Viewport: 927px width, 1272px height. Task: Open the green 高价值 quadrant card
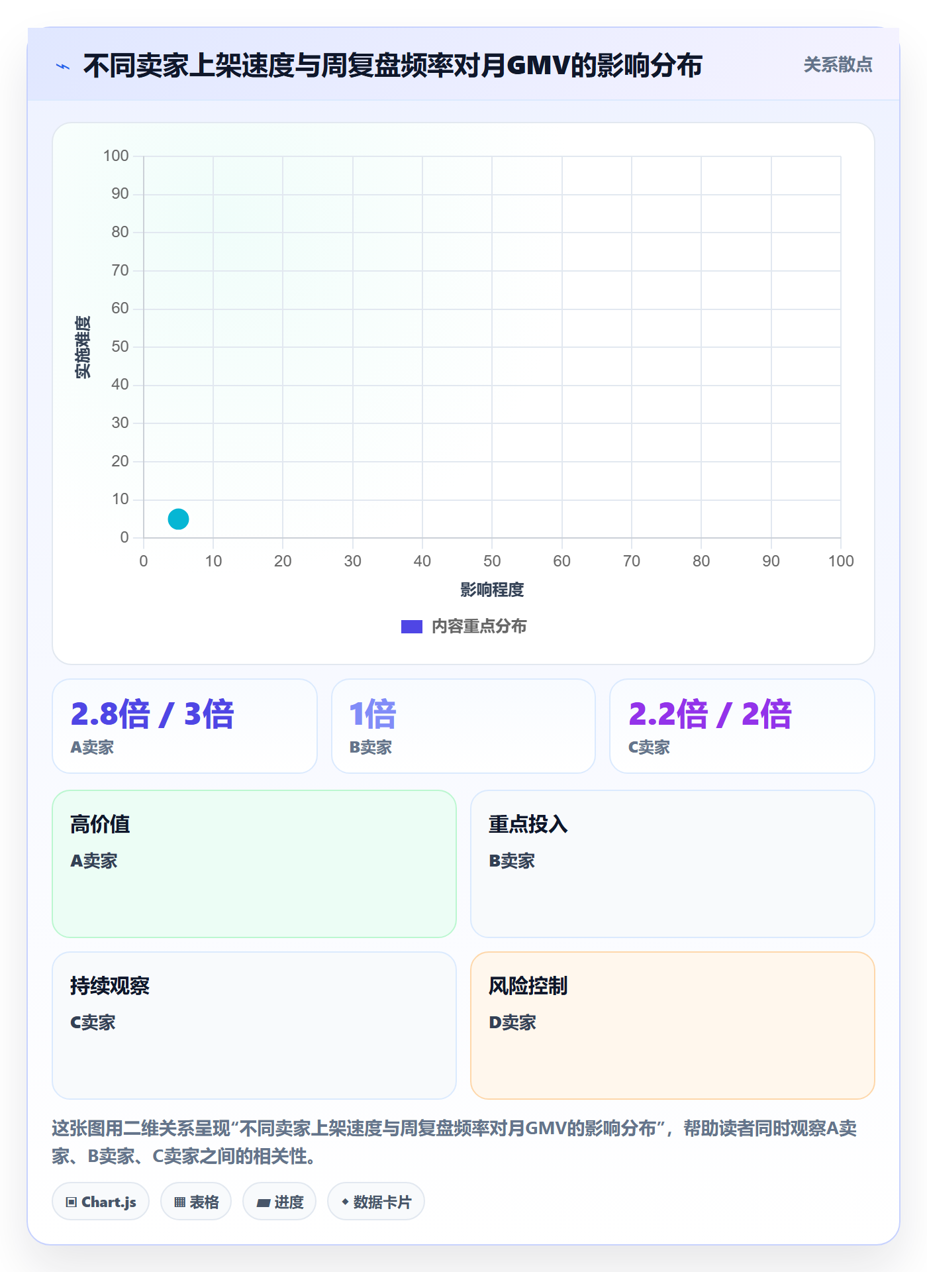[x=254, y=863]
